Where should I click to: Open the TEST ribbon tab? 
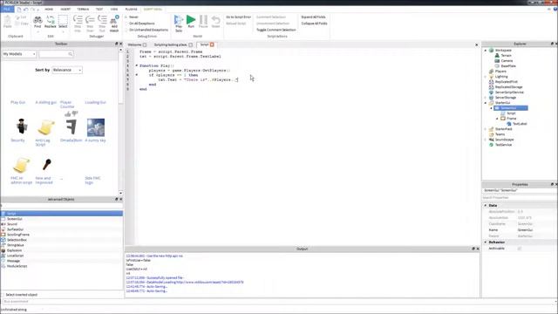(x=99, y=10)
